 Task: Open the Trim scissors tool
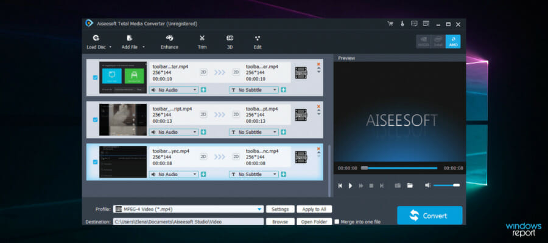tap(202, 42)
